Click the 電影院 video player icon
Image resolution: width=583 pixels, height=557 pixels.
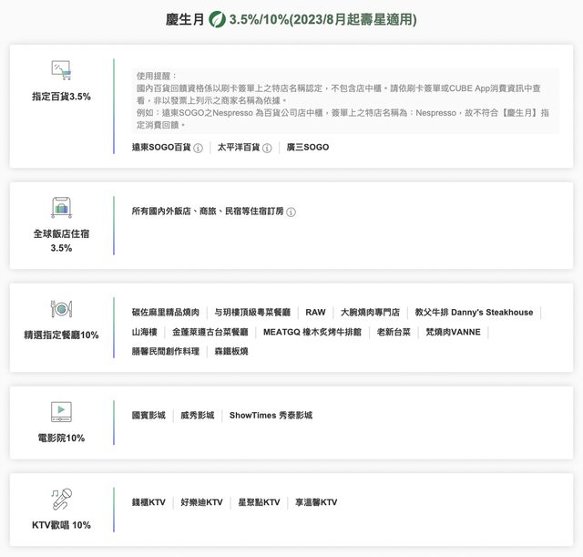(61, 412)
